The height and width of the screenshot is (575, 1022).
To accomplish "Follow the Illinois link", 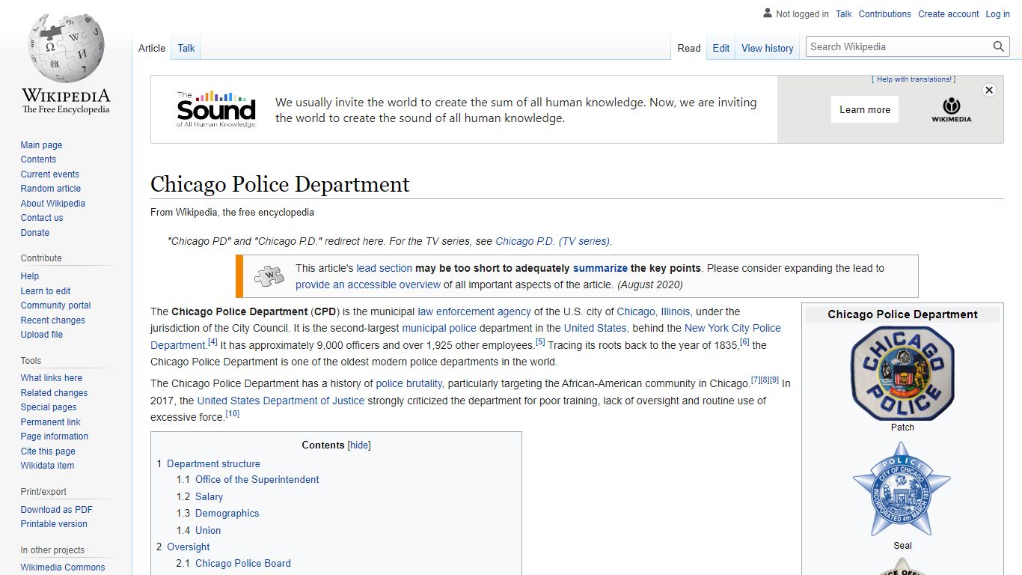I will (676, 311).
